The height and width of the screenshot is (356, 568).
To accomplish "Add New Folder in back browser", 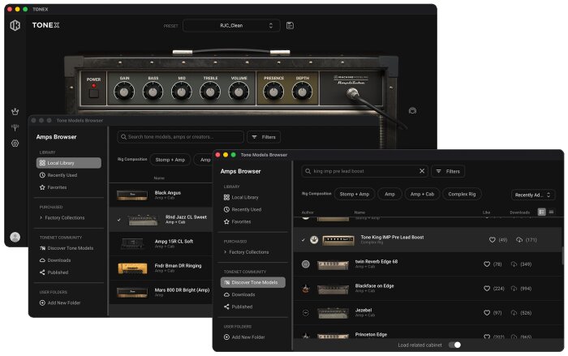I will point(60,302).
